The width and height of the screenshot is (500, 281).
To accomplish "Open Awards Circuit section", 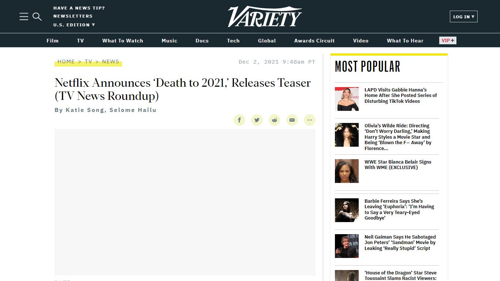I will [x=314, y=41].
